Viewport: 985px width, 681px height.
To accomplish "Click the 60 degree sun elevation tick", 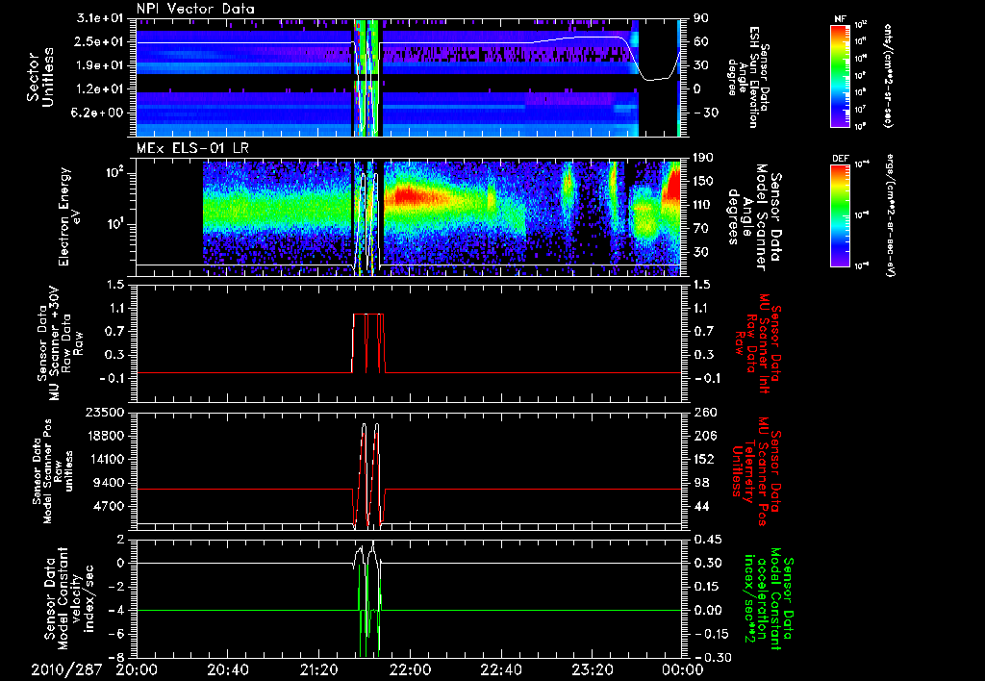I will (x=701, y=41).
